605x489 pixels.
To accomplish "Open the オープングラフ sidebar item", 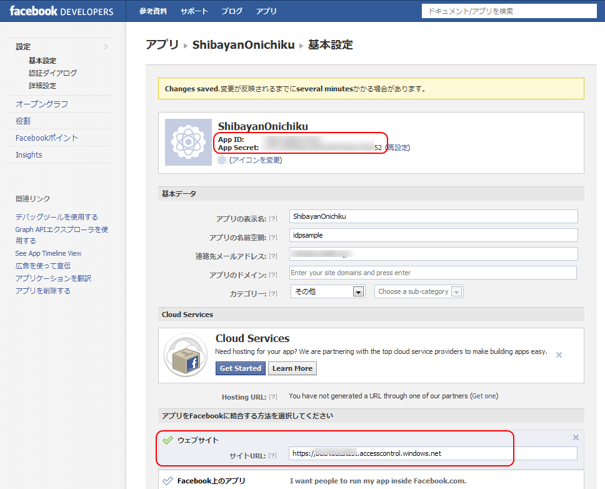I will tap(42, 104).
